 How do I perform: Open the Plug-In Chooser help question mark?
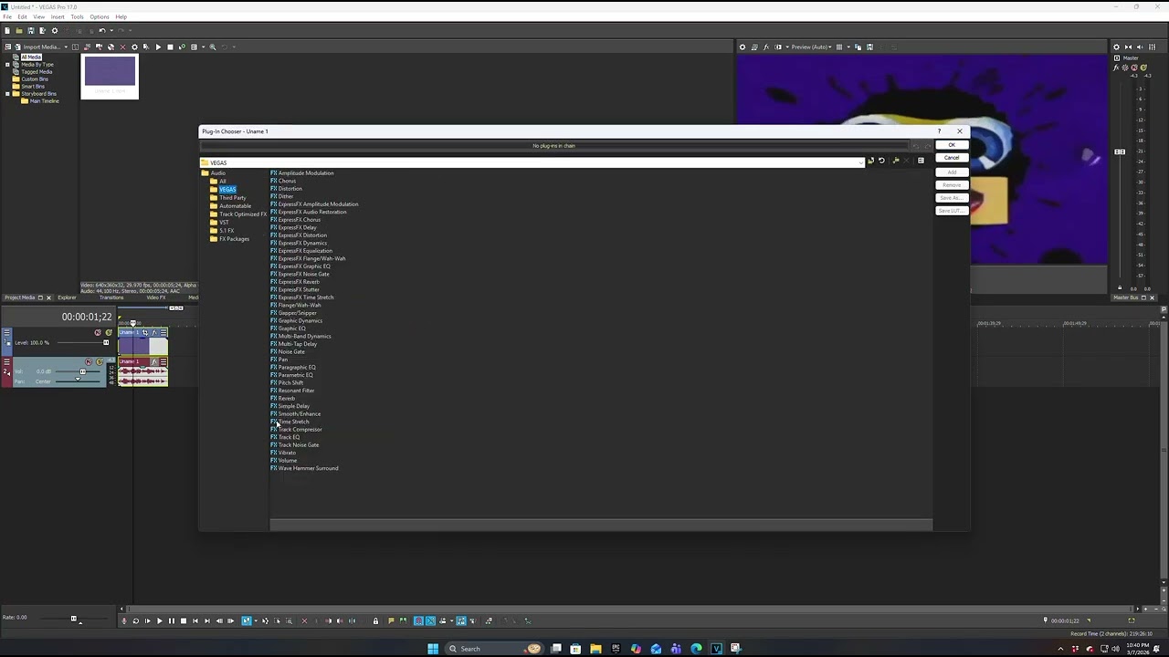[x=939, y=131]
